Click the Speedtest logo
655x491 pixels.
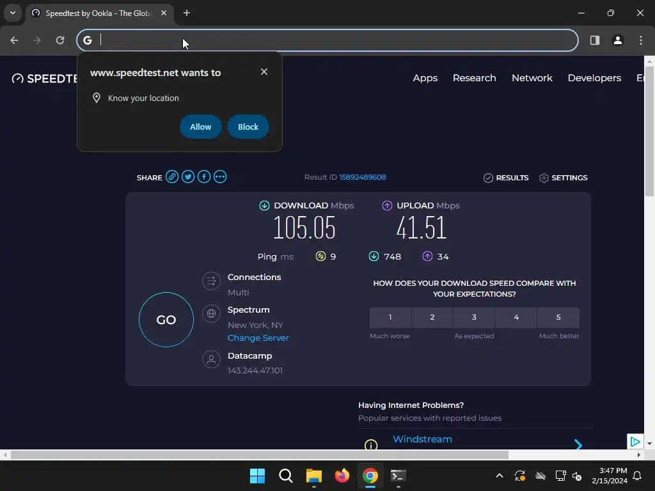[44, 79]
